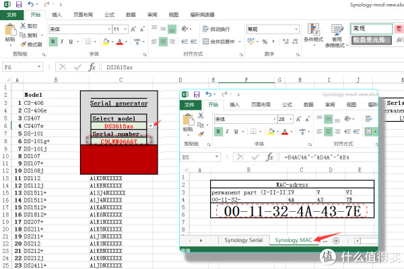Increase font size in main ribbon
404x269 pixels.
[x=133, y=30]
